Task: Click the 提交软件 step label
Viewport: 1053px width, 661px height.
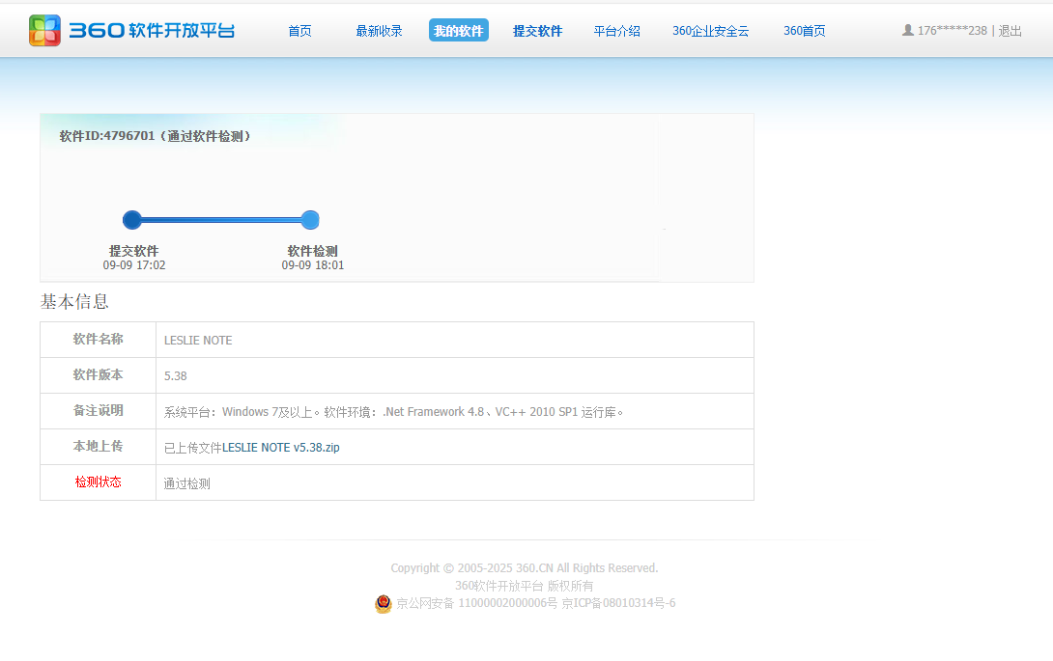Action: pos(133,251)
